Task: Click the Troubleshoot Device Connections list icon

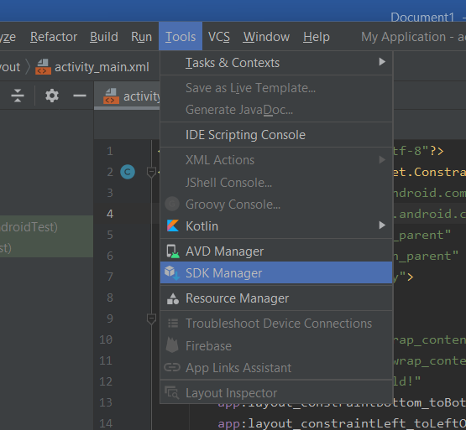Action: [x=173, y=323]
